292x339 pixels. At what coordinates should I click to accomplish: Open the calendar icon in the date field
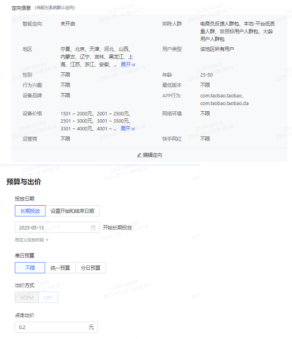point(93,227)
